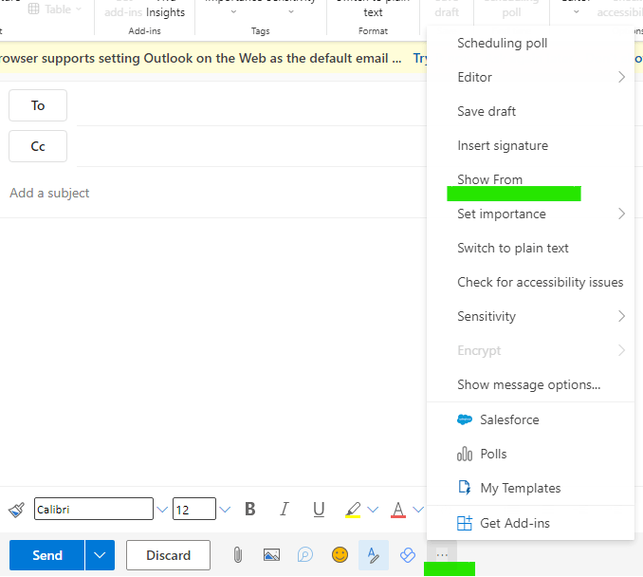Toggle italic formatting
Screen dimensions: 643x577
tap(285, 510)
